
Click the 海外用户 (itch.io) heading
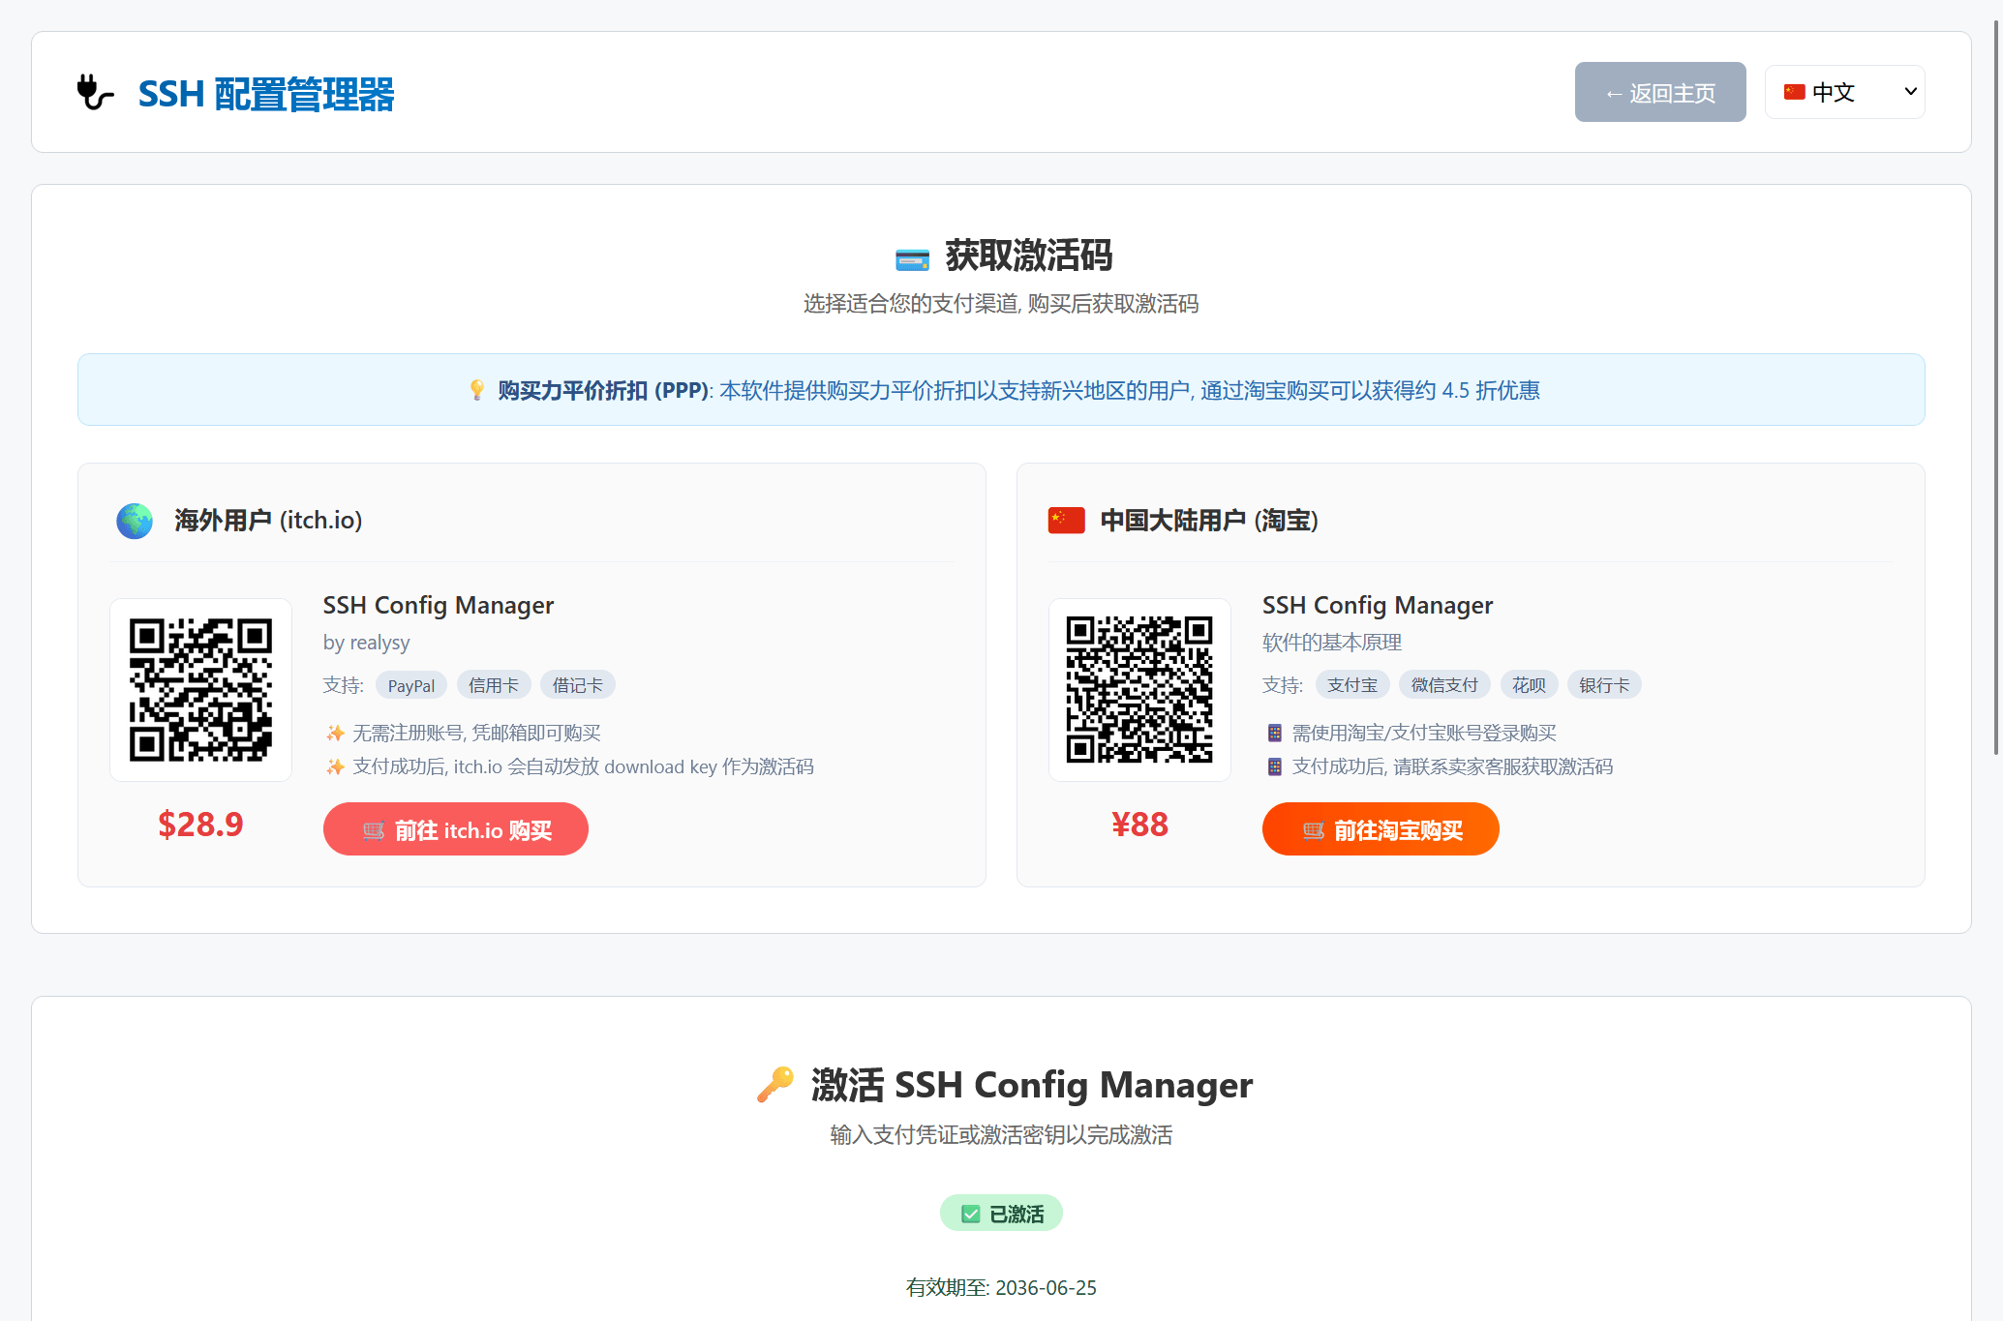pos(268,521)
